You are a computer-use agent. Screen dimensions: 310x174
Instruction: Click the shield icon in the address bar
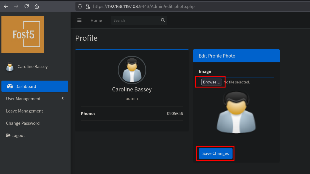(x=80, y=6)
